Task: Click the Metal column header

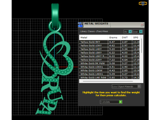Action: (x=93, y=37)
